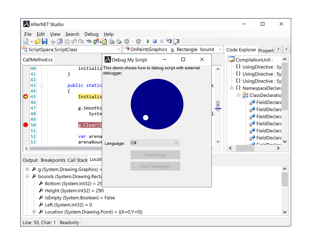Collapse the bounds local variable node
The image size is (311, 244).
(27, 176)
